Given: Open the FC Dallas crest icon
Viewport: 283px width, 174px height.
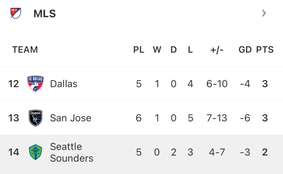Looking at the screenshot, I should 35,83.
